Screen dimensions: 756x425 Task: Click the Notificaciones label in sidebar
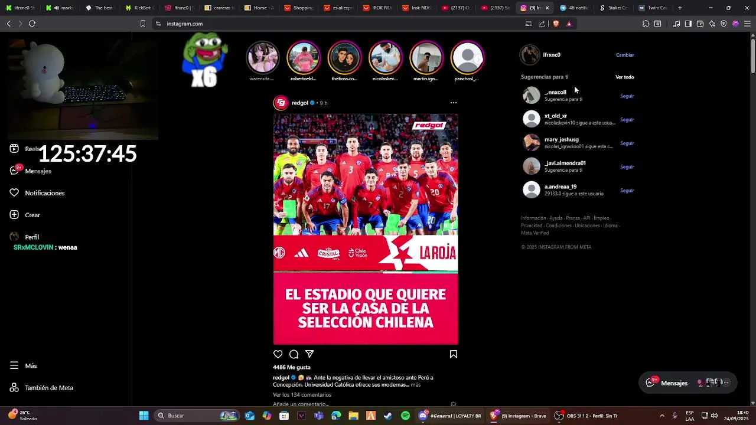coord(45,193)
